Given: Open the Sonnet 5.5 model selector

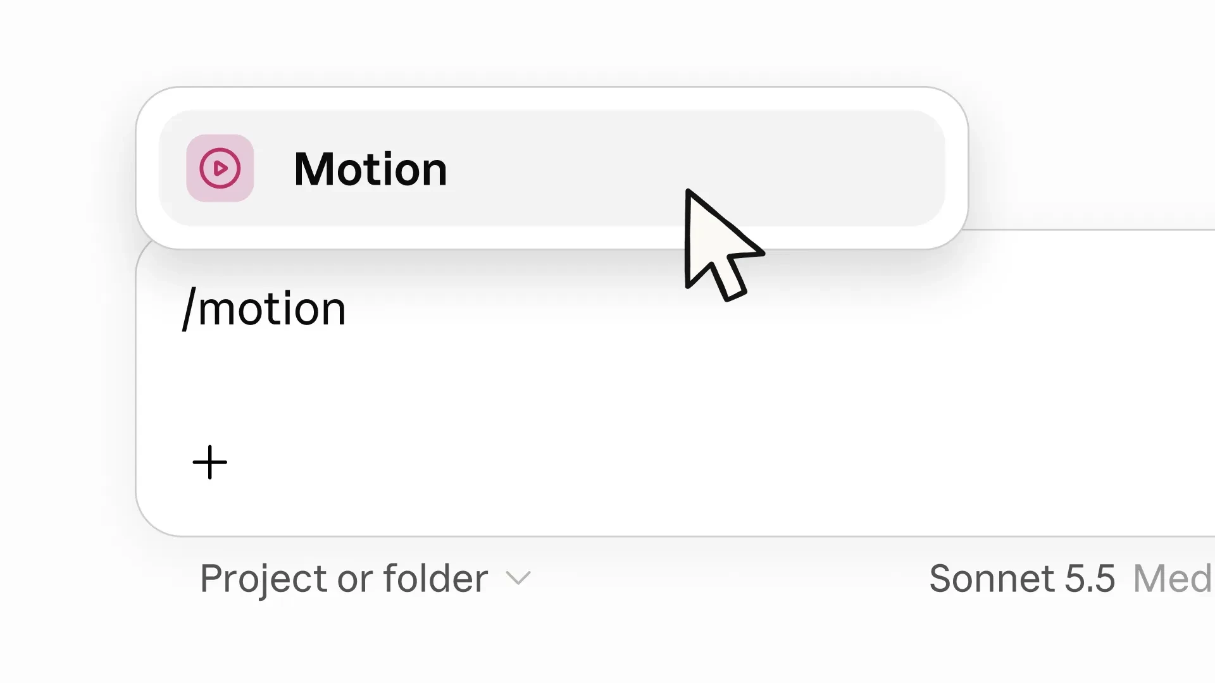Looking at the screenshot, I should (1021, 578).
